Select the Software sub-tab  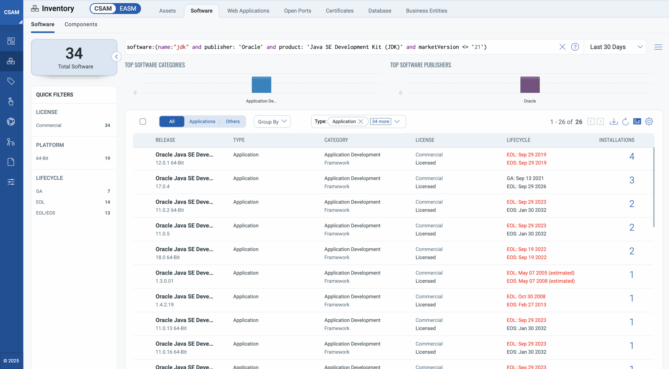pos(43,24)
